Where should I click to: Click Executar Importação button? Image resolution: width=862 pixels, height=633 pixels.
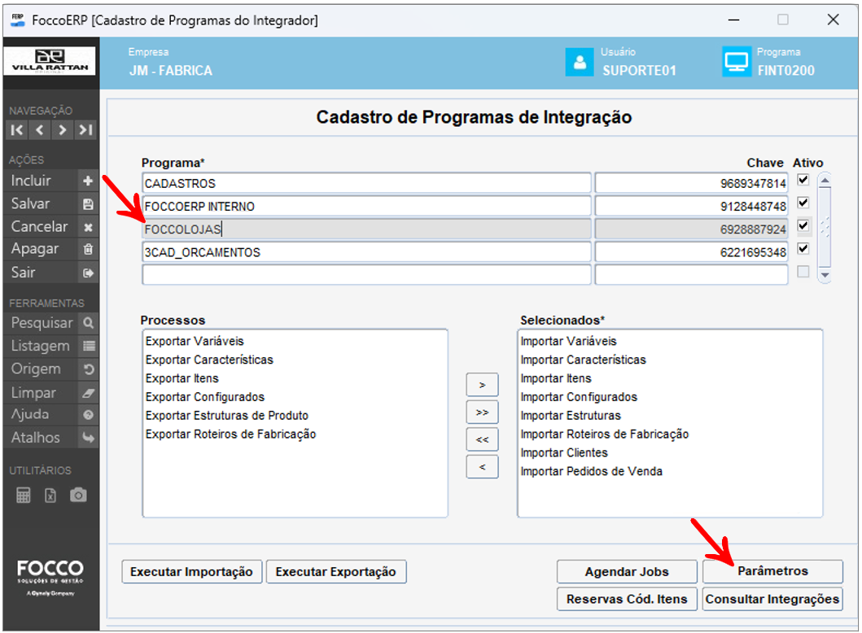[x=191, y=572]
